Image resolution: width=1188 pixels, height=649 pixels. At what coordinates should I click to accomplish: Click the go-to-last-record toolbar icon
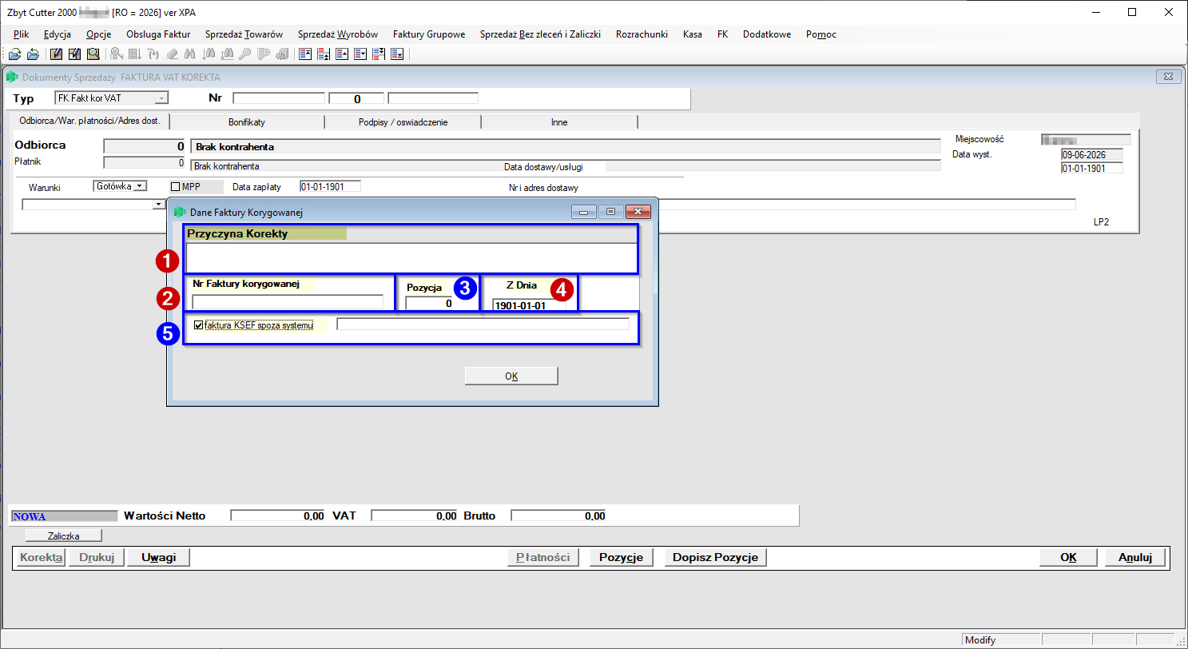click(397, 54)
